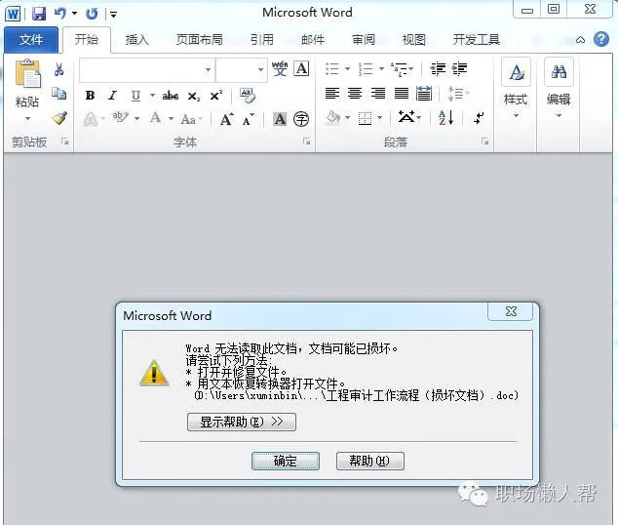
Task: Click 确定 button in error dialog
Action: tap(286, 461)
